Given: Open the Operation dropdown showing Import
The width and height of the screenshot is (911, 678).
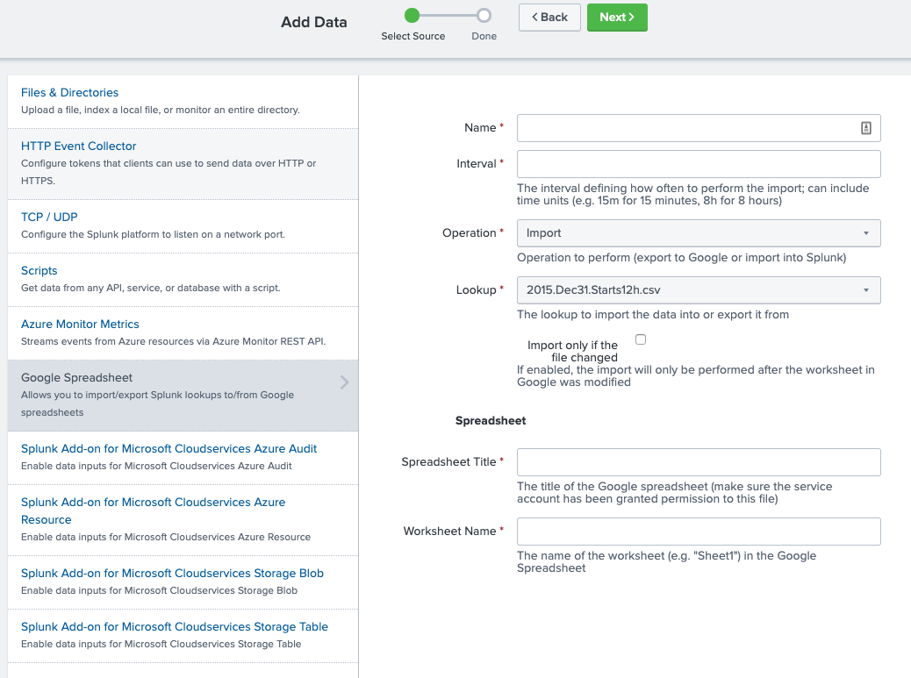Looking at the screenshot, I should [x=699, y=233].
